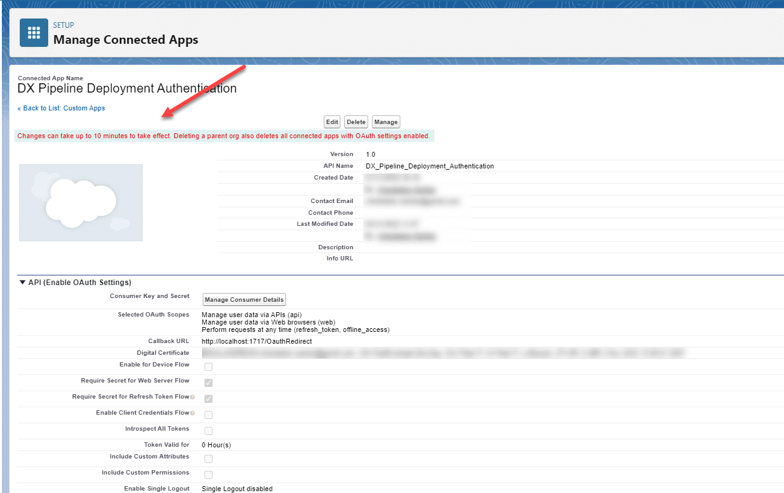
Task: Click the Manage button
Action: 386,122
